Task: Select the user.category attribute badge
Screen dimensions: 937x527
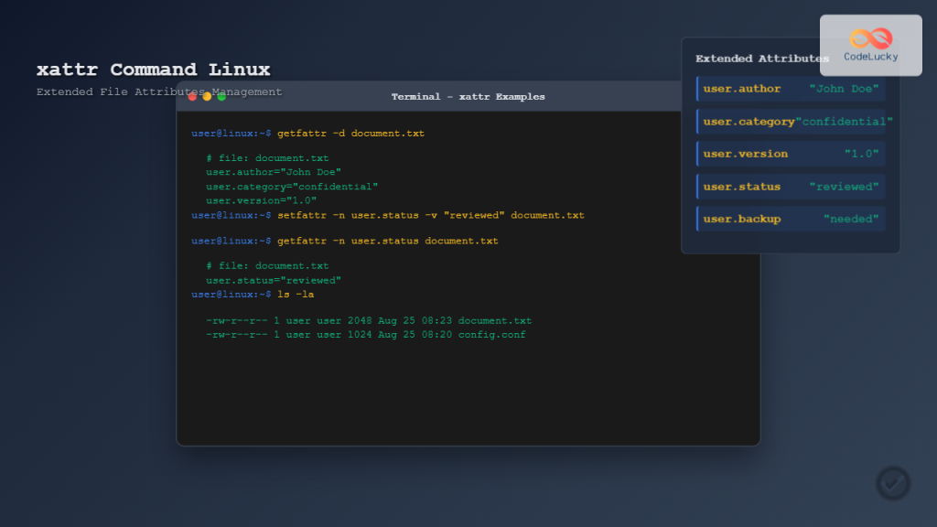Action: [x=790, y=121]
